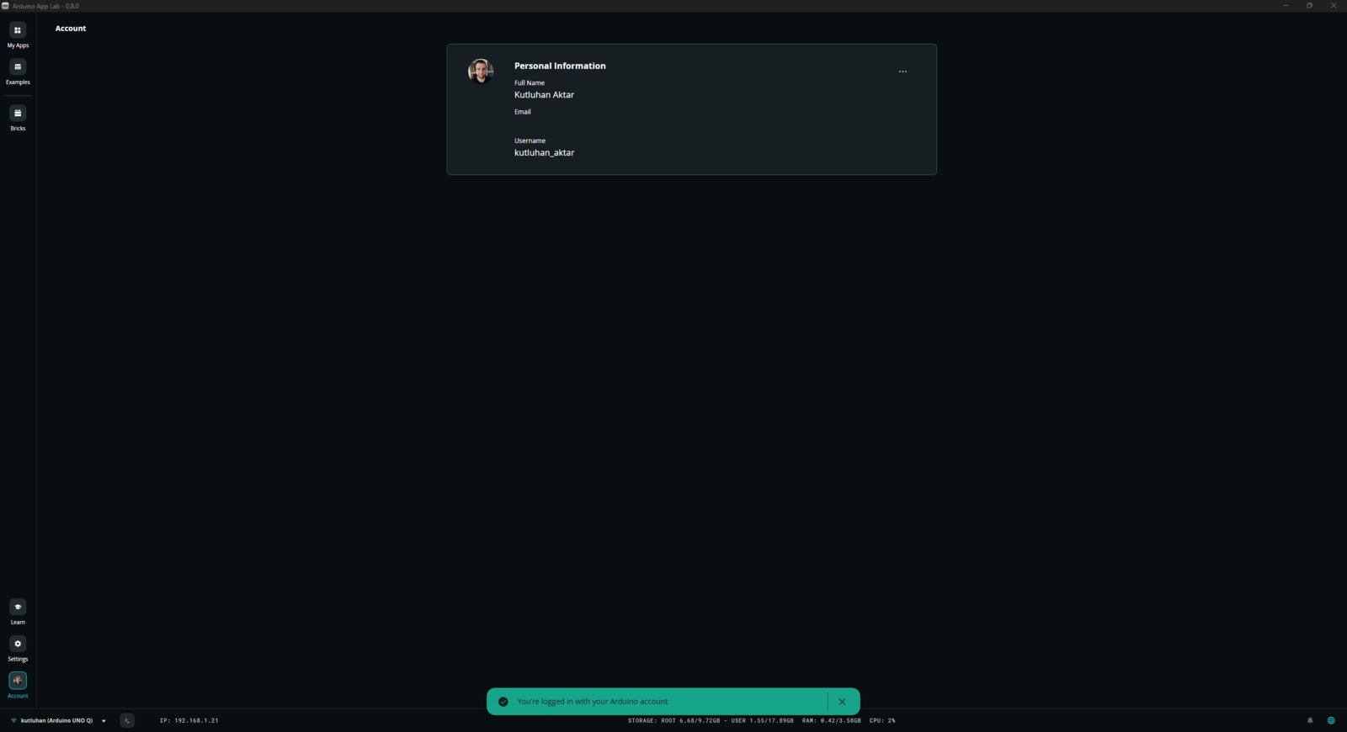Screen dimensions: 1347x732
Task: Open the Personal Information three-dots menu
Action: (x=902, y=72)
